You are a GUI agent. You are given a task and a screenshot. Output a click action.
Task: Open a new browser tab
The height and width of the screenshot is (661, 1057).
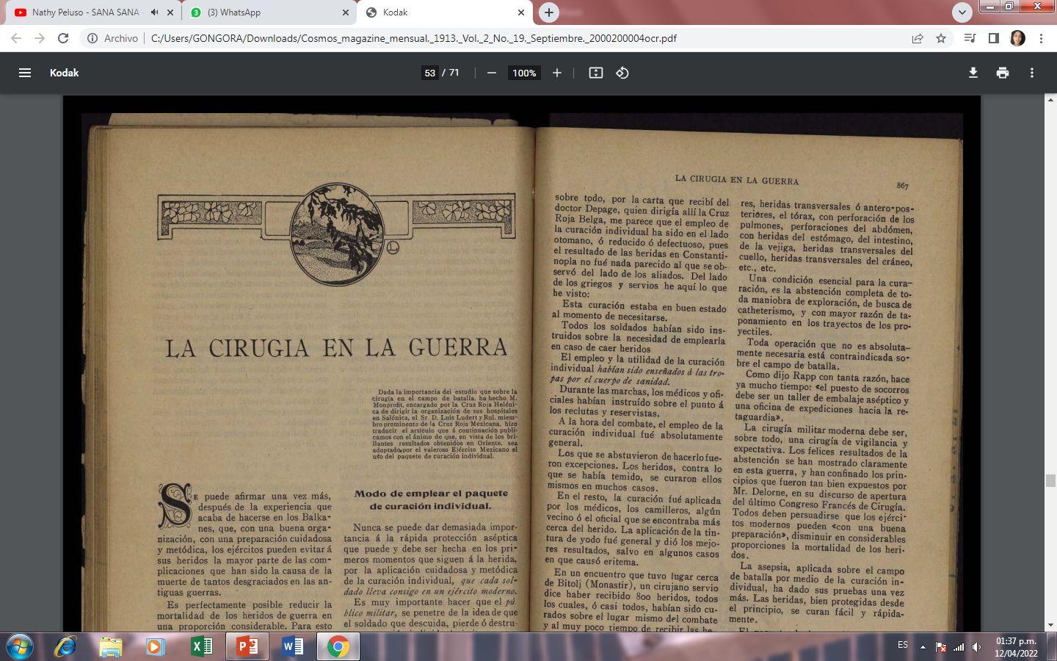point(548,12)
